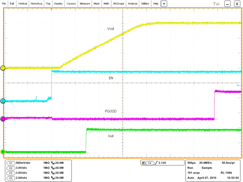
Task: Select the channel 4 reference marker
Action: pyautogui.click(x=3, y=152)
